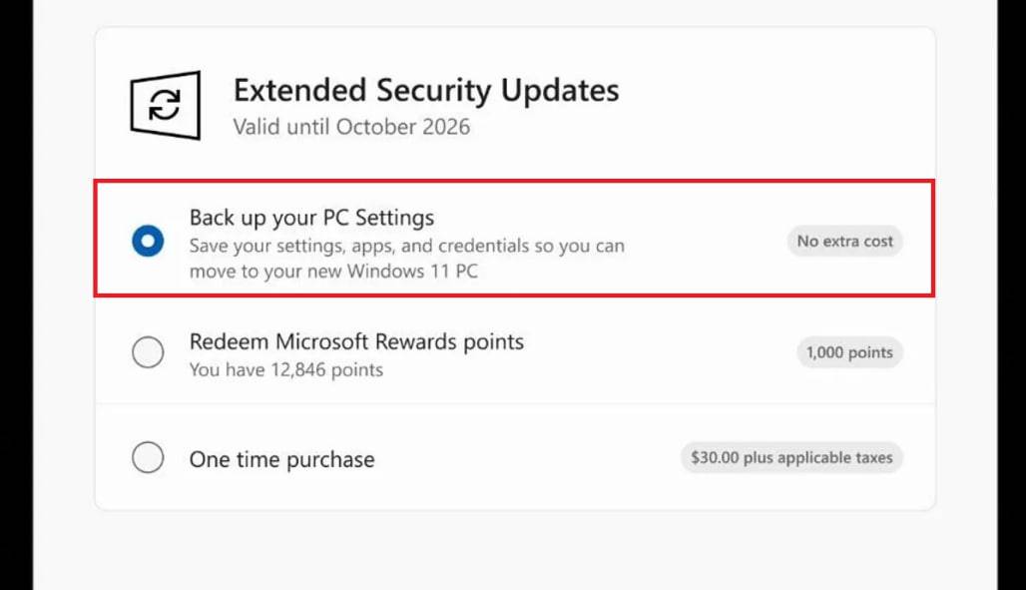Image resolution: width=1026 pixels, height=590 pixels.
Task: Click the red highlight border around the first option
Action: 514,182
